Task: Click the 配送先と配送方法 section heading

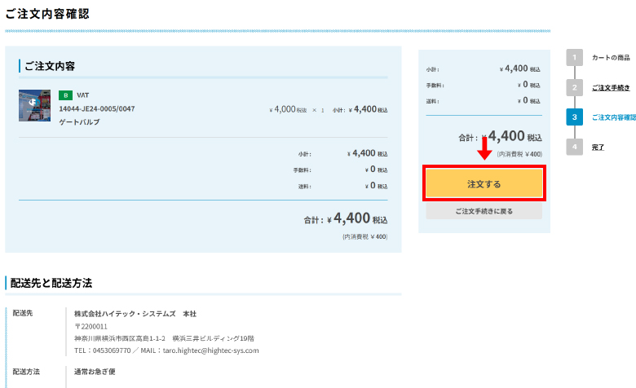Action: pyautogui.click(x=51, y=283)
